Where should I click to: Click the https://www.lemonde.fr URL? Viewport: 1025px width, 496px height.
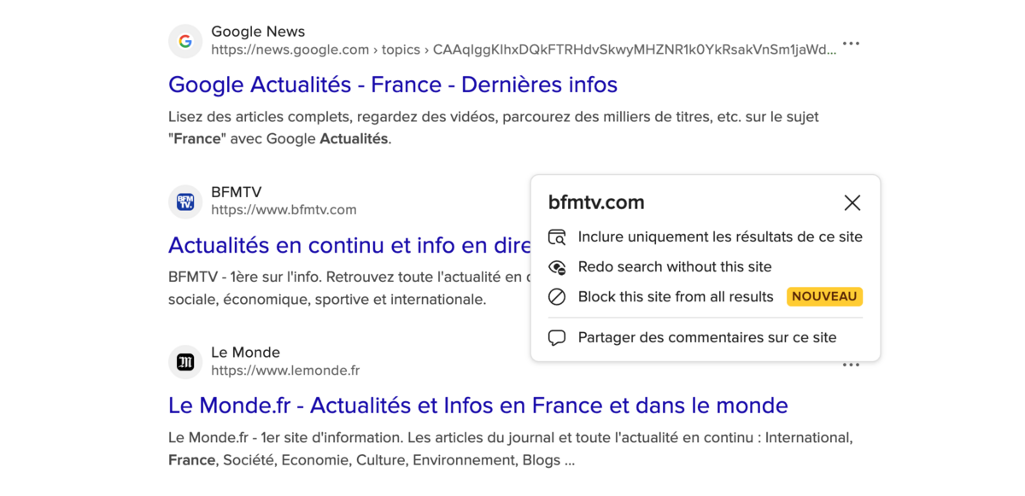coord(285,371)
